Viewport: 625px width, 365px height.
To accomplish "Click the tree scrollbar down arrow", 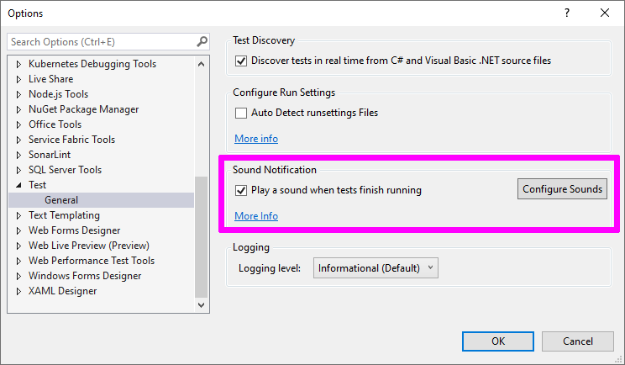I will [202, 305].
